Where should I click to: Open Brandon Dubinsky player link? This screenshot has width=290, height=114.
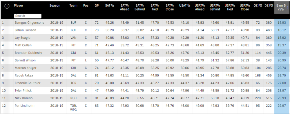click(x=28, y=53)
